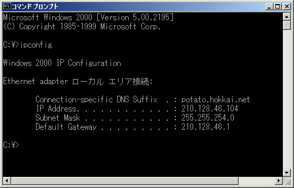Click the vertical scrollbar thumb

click(287, 25)
